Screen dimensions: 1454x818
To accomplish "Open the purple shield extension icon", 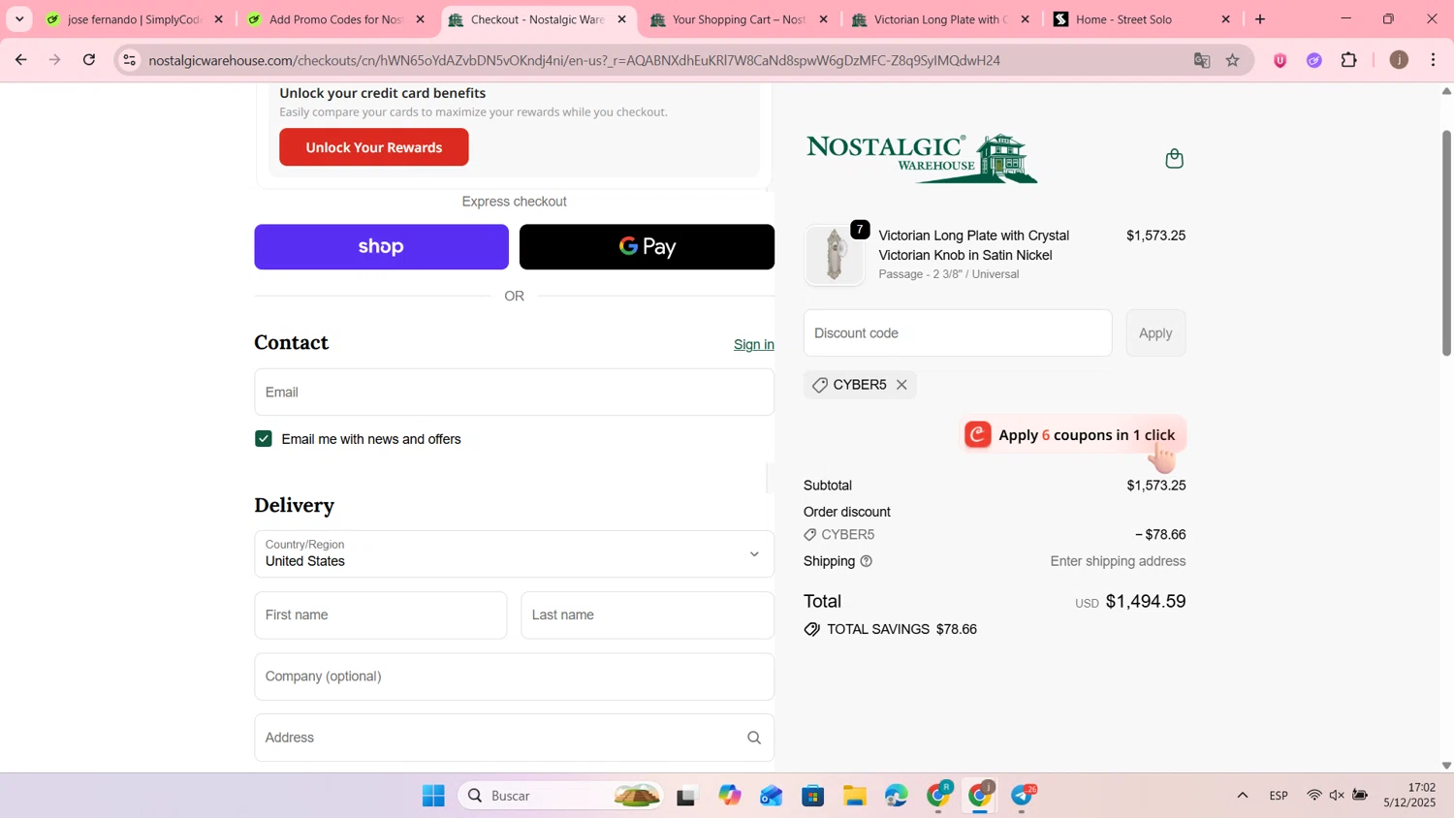I will point(1280,60).
